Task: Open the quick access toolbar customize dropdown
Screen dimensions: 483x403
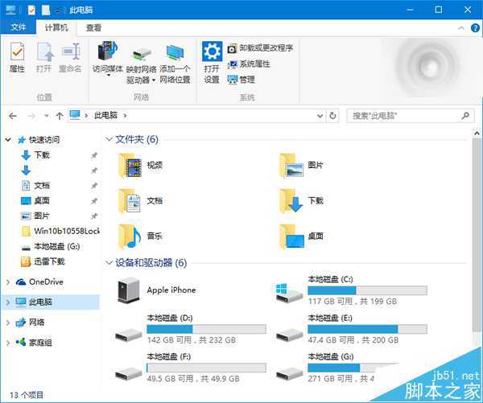Action: click(x=58, y=10)
